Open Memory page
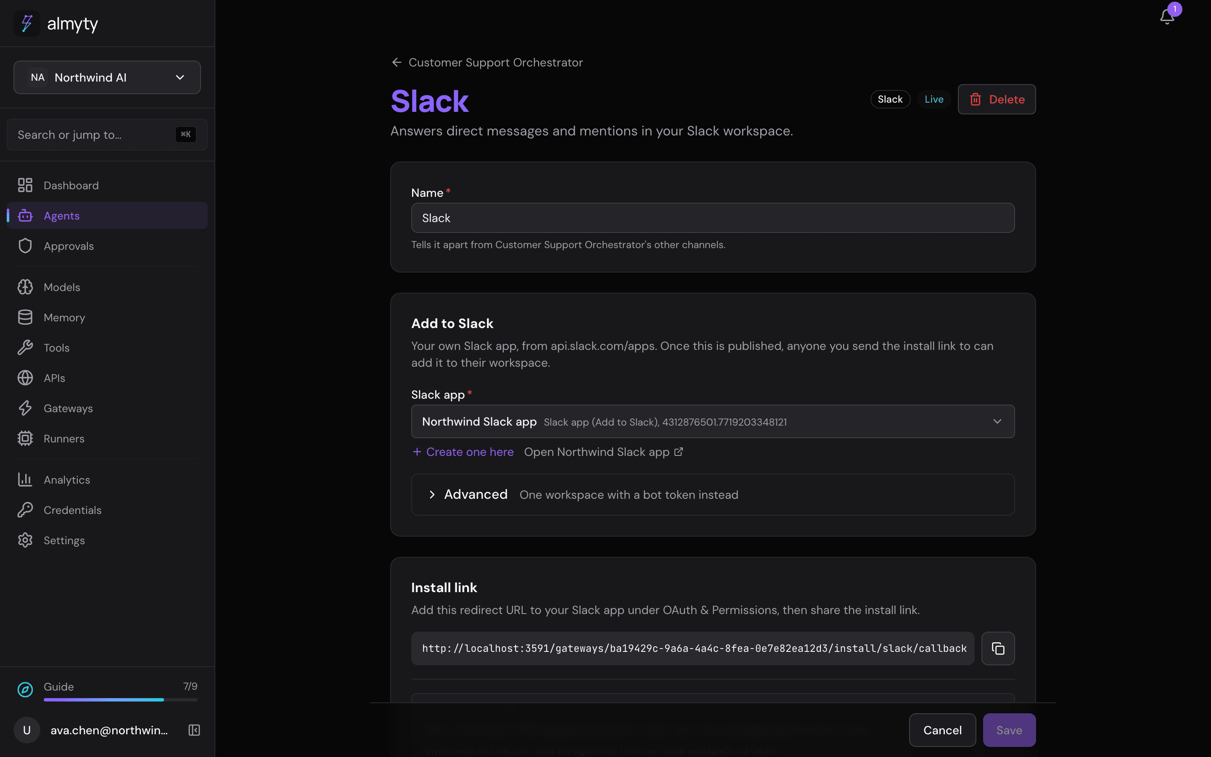1211x757 pixels. (107, 318)
